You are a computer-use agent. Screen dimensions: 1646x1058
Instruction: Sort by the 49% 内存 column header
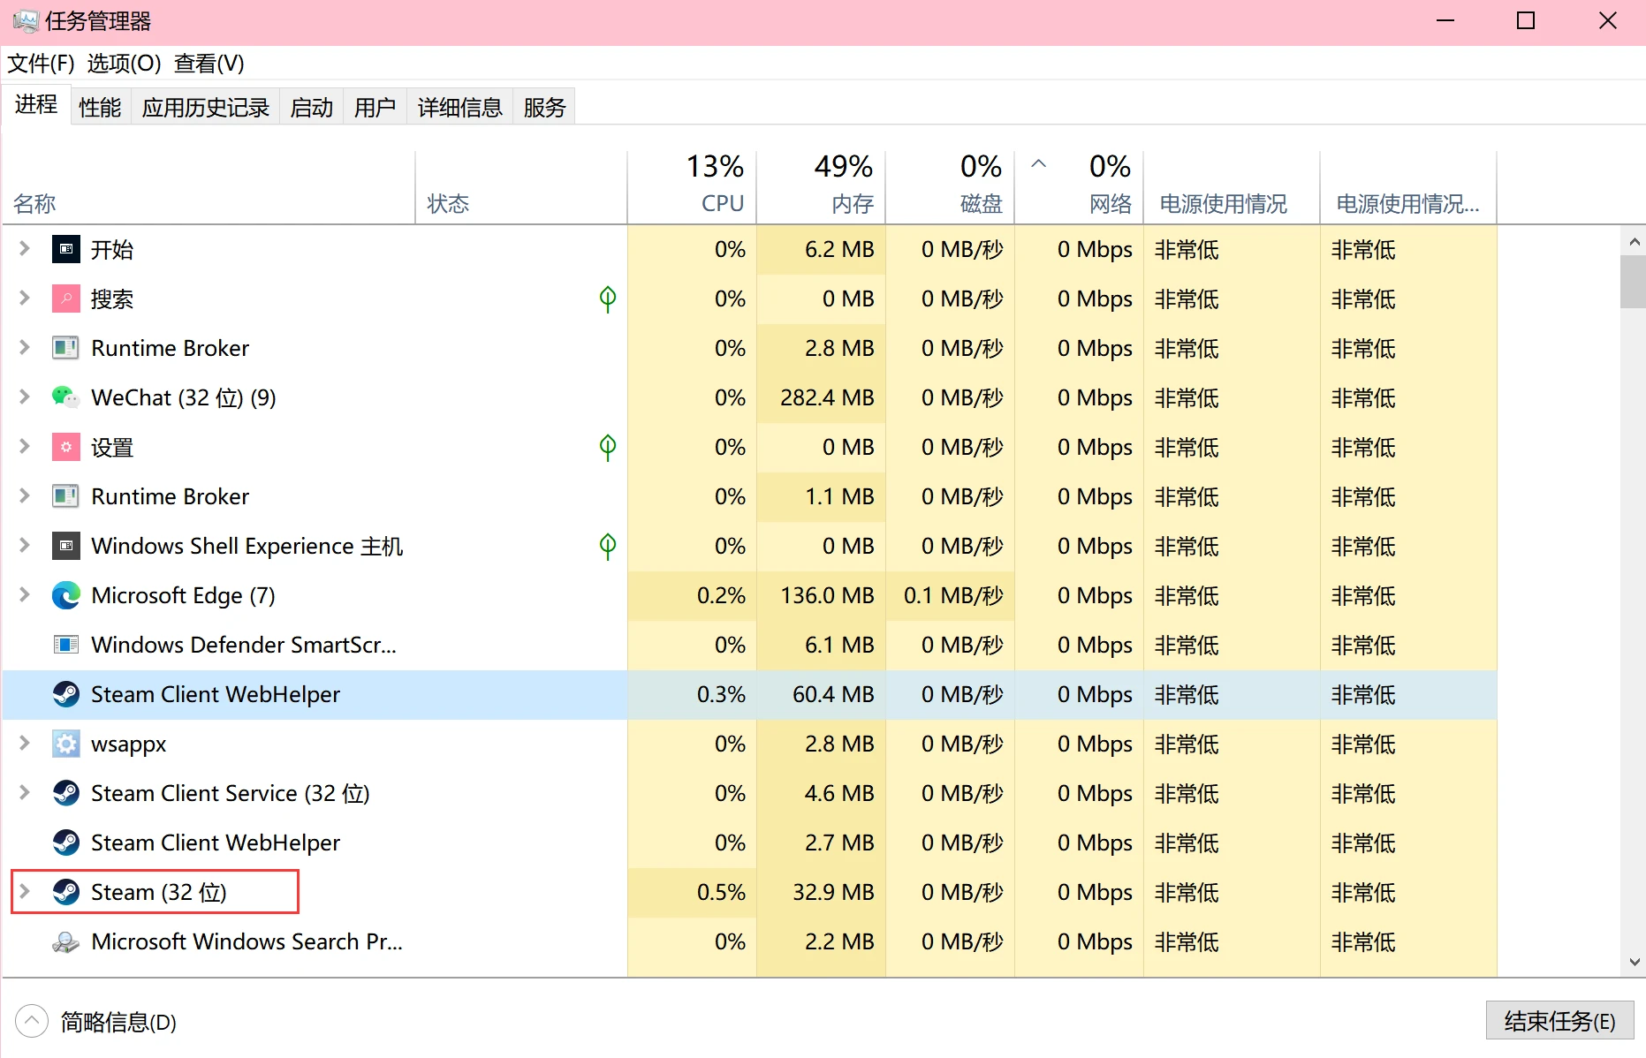coord(821,187)
